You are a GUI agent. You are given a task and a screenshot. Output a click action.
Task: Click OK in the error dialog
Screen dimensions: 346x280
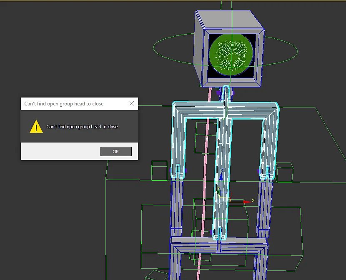point(116,152)
